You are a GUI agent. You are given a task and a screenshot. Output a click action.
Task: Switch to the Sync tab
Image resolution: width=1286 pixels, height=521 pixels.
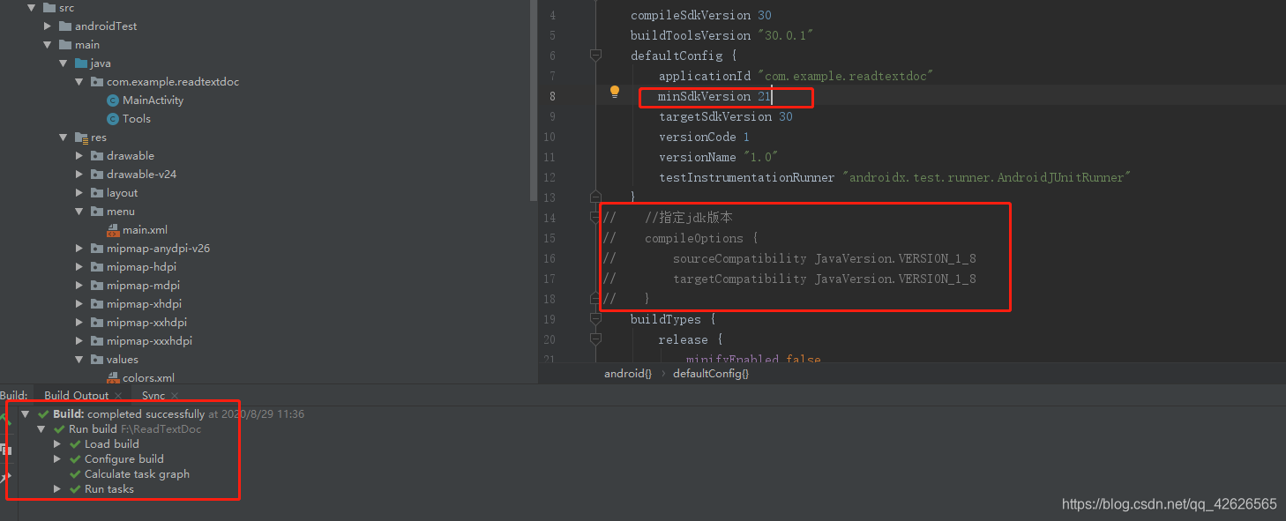click(153, 396)
